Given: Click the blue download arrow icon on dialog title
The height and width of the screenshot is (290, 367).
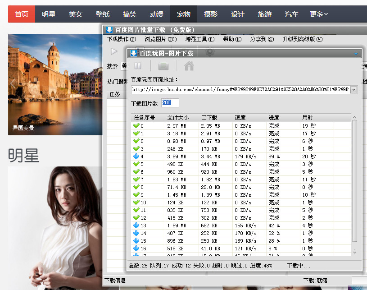Looking at the screenshot, I should pos(133,53).
